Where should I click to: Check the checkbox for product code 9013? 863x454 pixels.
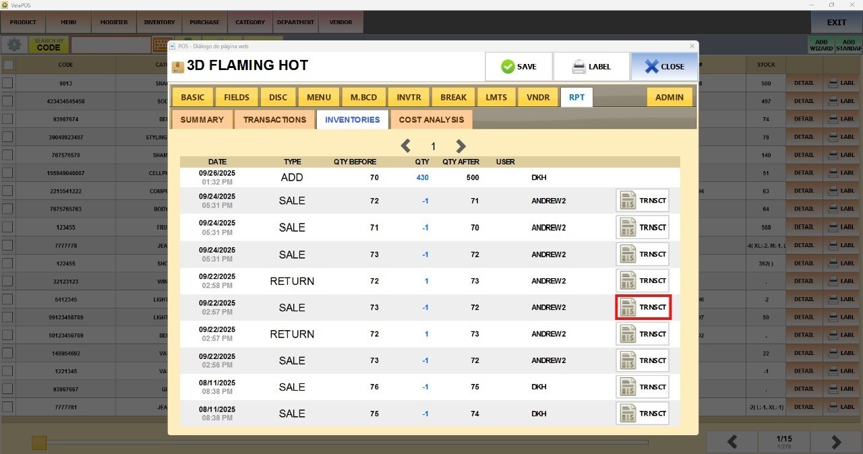(8, 83)
